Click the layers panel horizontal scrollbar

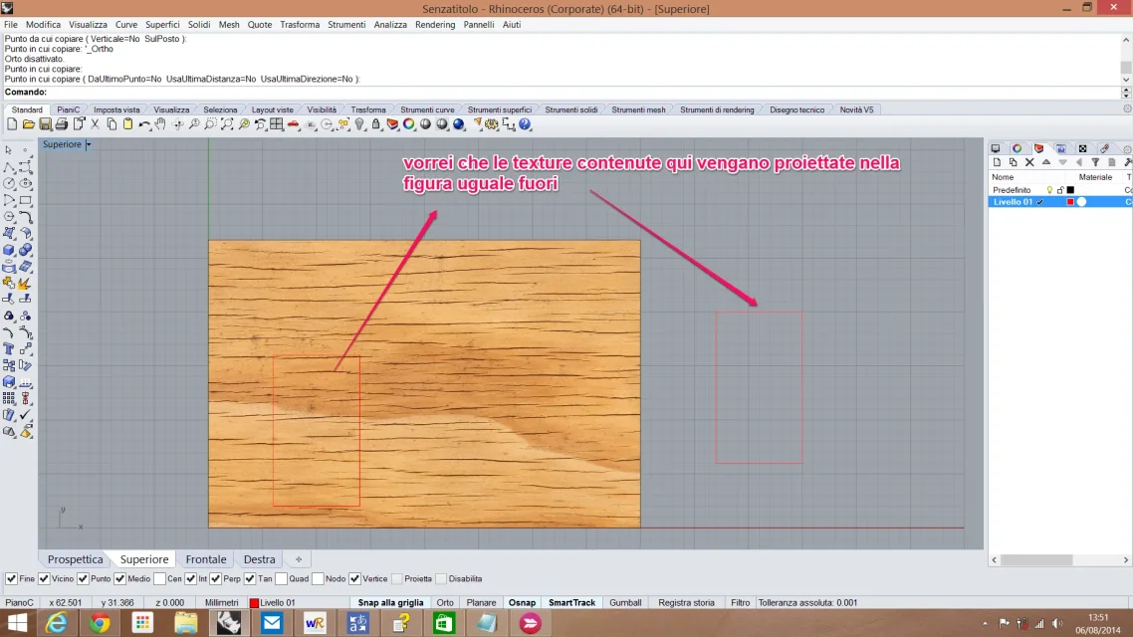point(1036,559)
